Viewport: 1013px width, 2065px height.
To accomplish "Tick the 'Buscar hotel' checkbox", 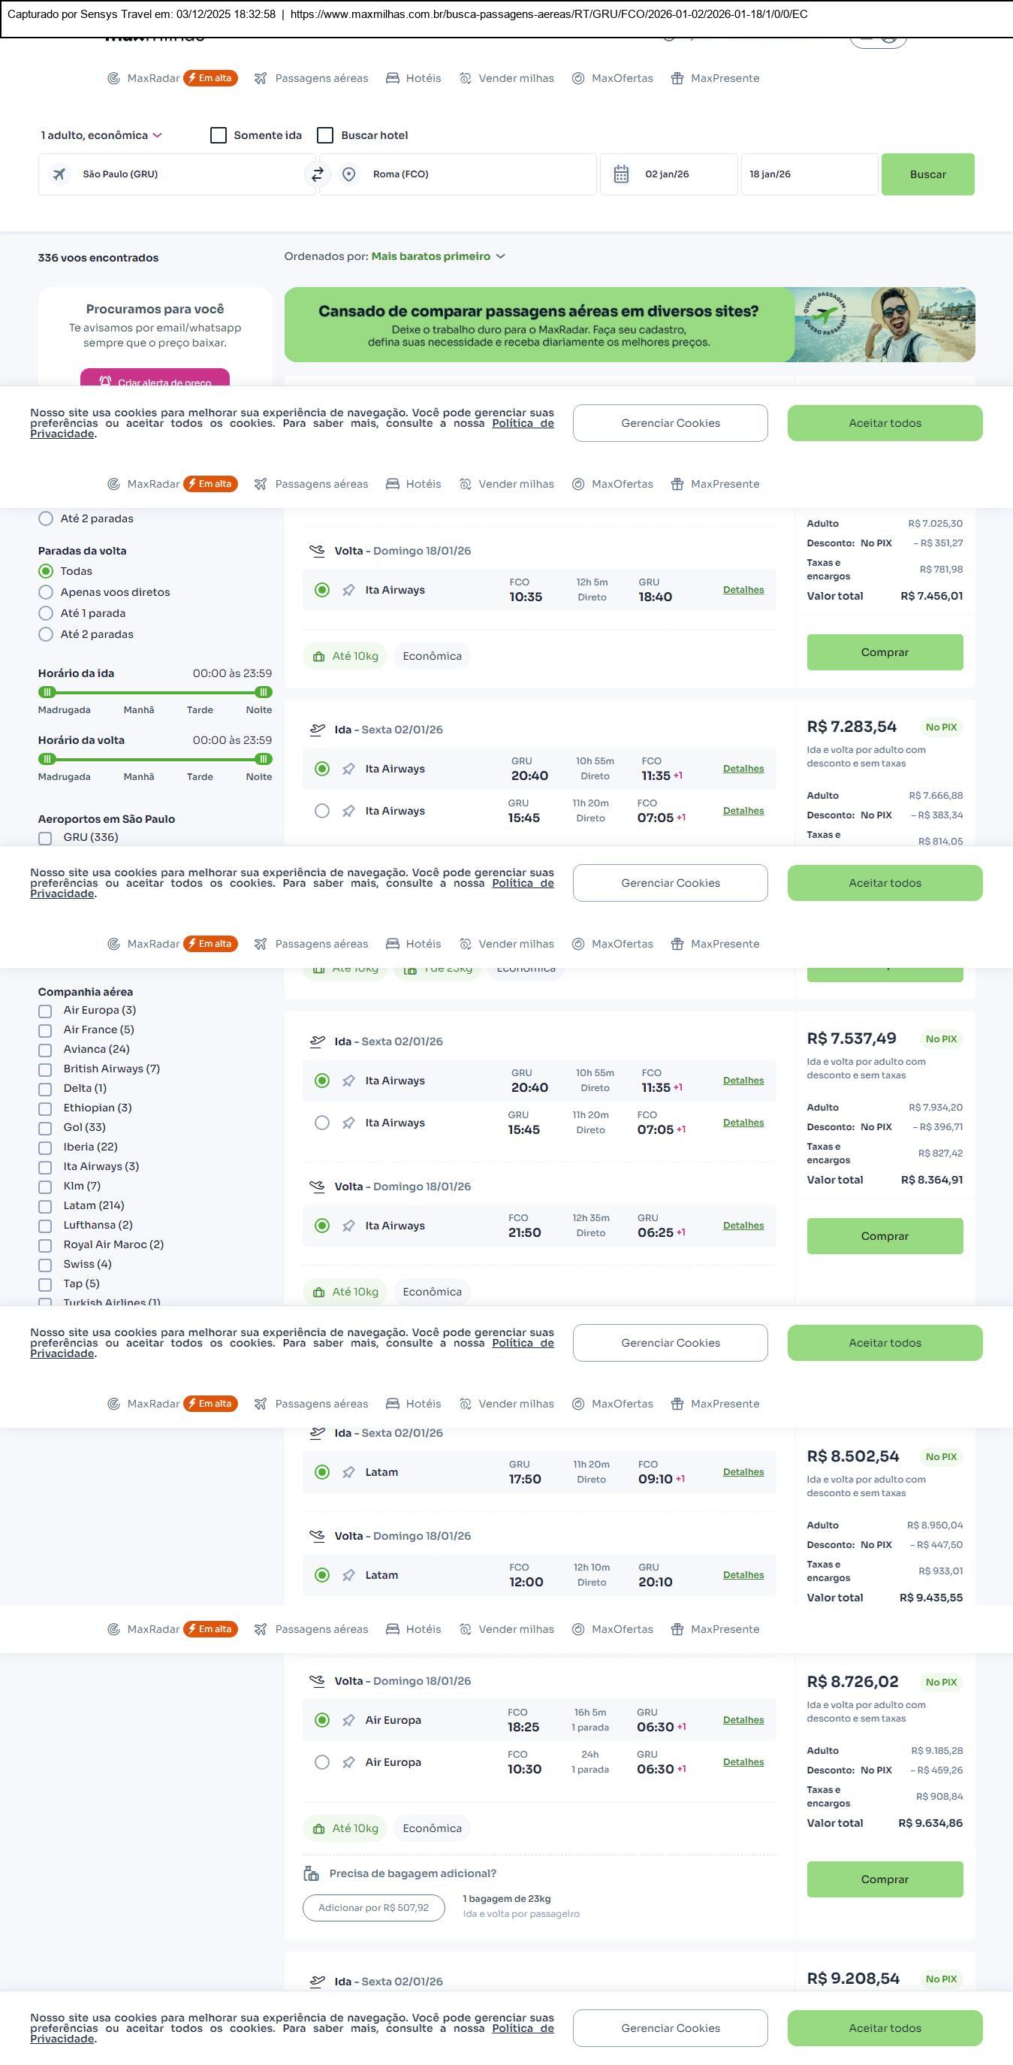I will pyautogui.click(x=325, y=135).
